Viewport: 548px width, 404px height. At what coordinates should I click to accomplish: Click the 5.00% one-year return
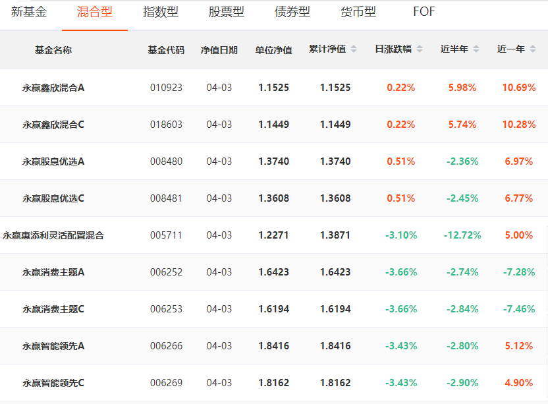pos(519,235)
